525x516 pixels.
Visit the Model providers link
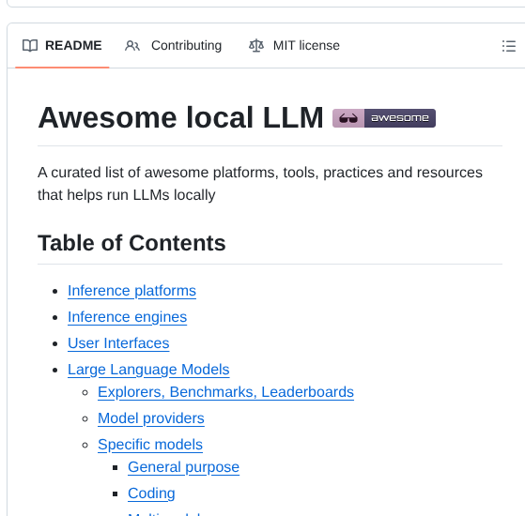pos(151,418)
